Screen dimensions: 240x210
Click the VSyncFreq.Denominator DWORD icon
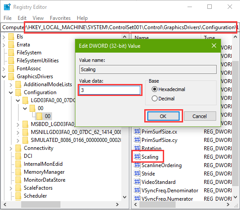pos(137,191)
